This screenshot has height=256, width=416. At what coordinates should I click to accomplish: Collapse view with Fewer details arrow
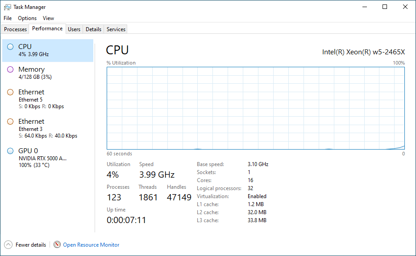coord(8,244)
